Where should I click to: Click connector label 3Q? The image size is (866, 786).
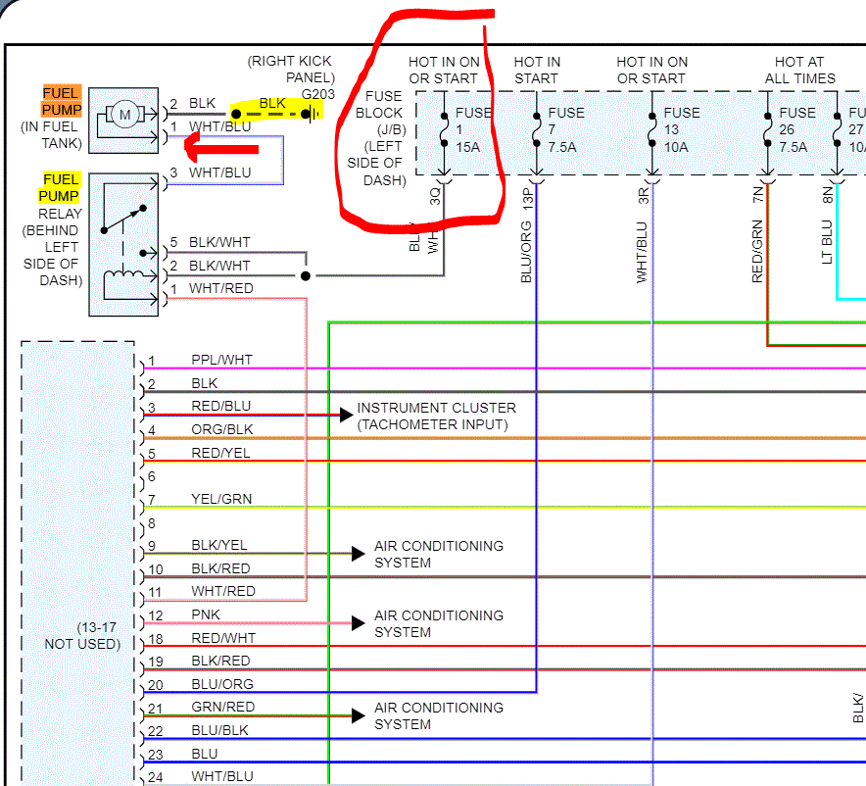435,196
